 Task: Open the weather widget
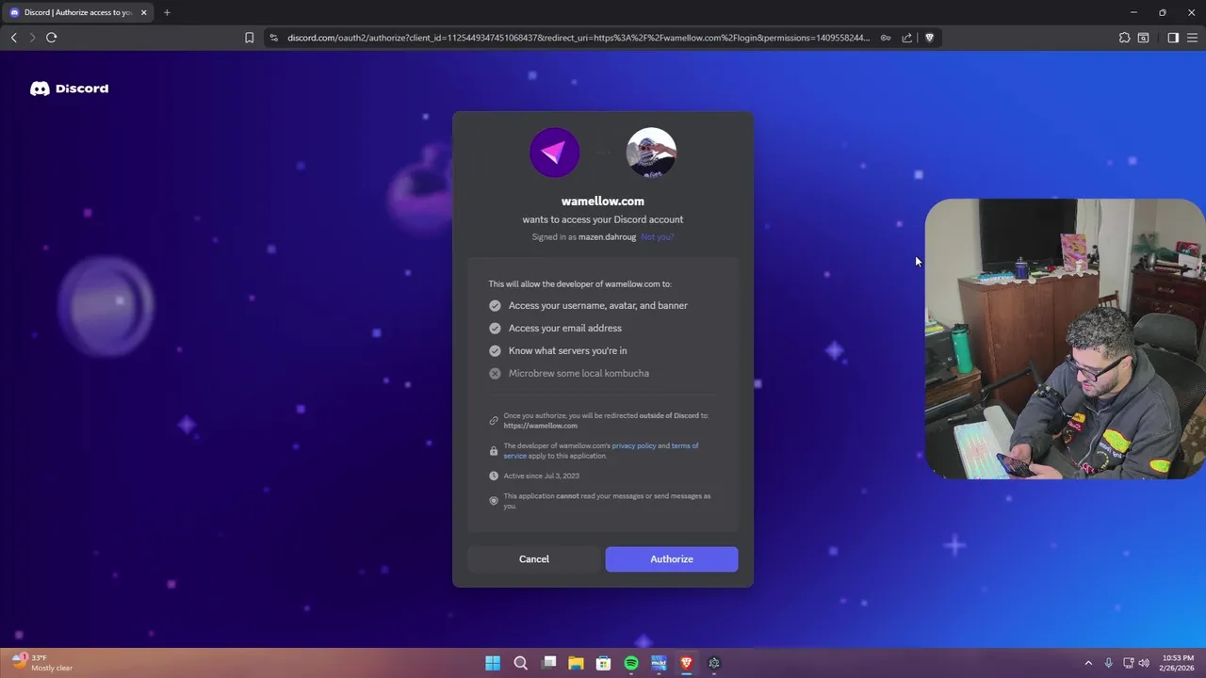coord(42,663)
